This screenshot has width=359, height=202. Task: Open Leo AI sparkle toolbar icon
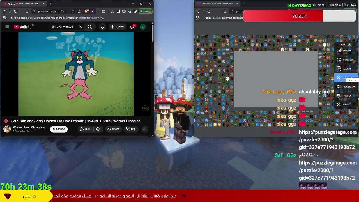click(130, 11)
